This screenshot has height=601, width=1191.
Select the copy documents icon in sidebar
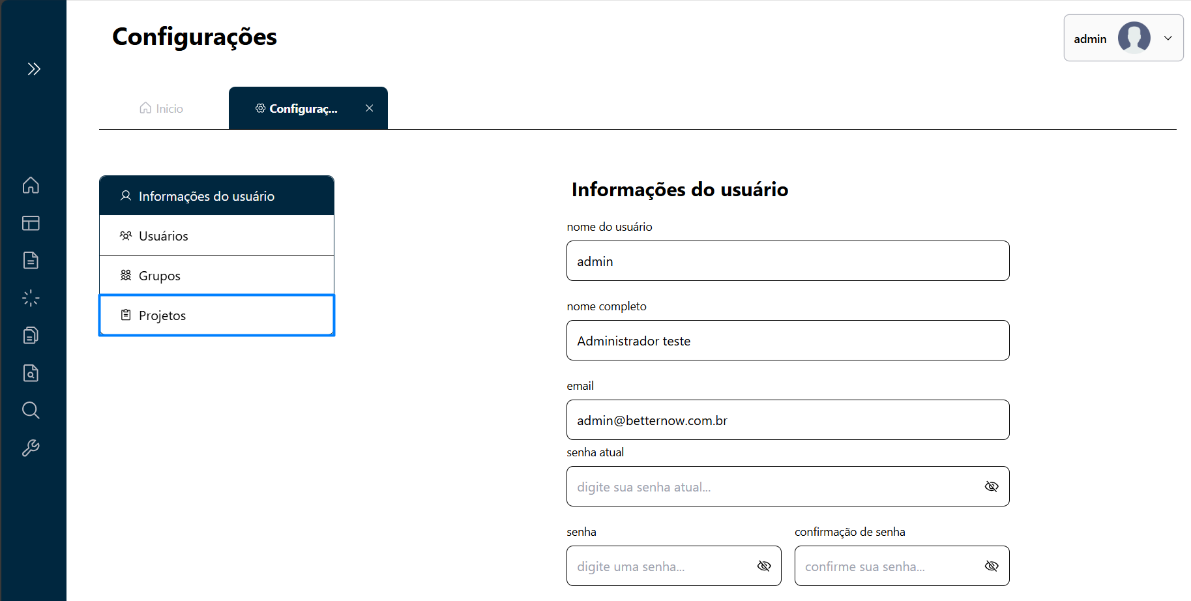click(x=31, y=335)
